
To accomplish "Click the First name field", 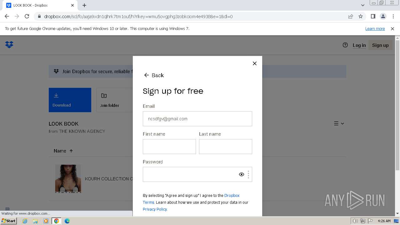I will pos(169,147).
